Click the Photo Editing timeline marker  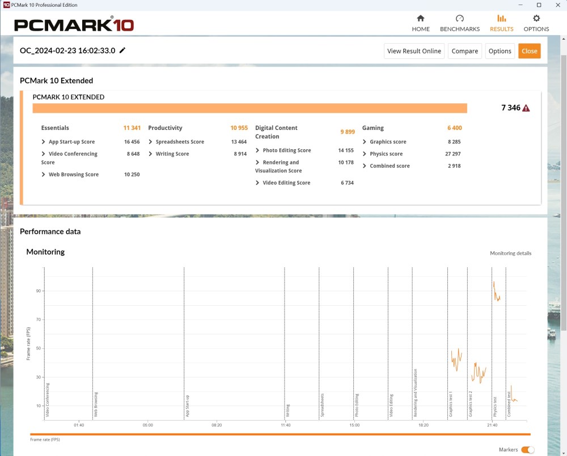coord(357,405)
